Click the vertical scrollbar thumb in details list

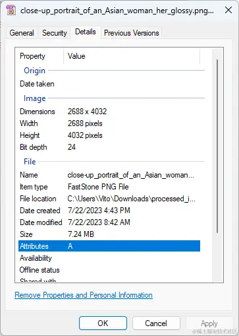coord(217,146)
